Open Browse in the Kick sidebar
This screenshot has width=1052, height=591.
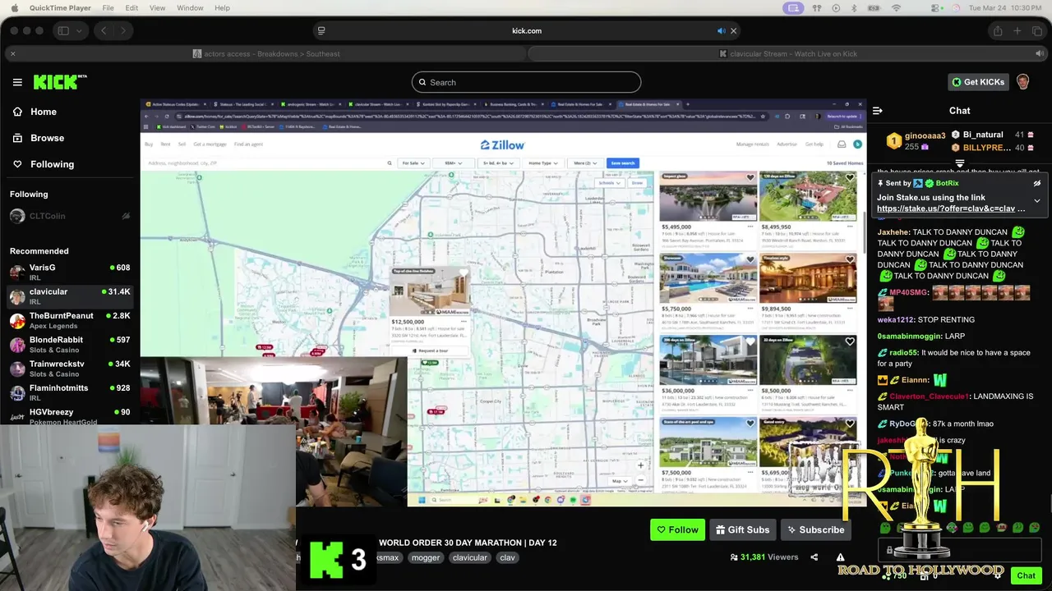(38, 138)
